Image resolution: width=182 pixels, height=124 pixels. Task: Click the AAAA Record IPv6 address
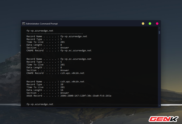86,96
